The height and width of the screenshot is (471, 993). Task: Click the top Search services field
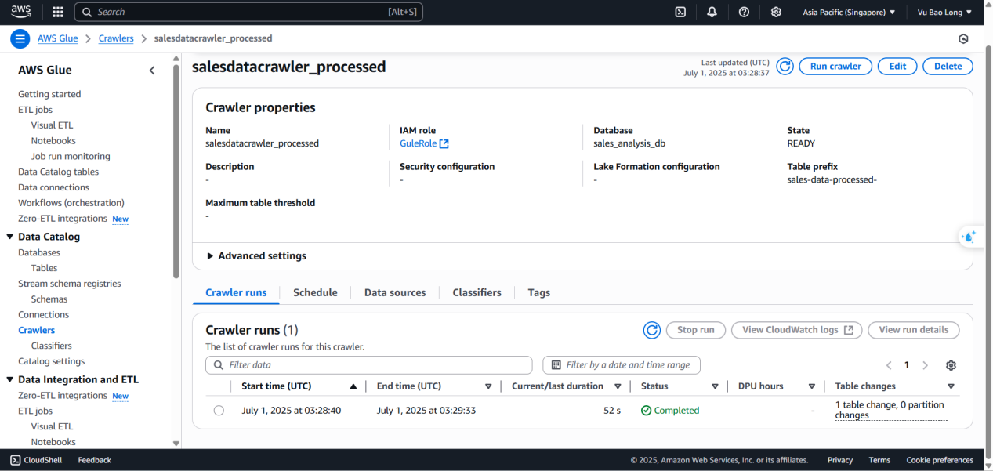tap(248, 12)
